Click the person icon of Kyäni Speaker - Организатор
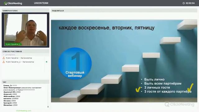 coord(4,58)
